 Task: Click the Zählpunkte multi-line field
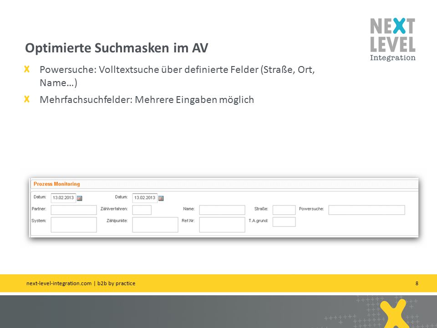click(155, 225)
